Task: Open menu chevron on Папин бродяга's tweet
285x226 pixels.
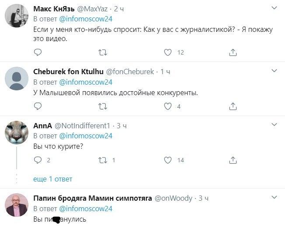Action: (274, 197)
